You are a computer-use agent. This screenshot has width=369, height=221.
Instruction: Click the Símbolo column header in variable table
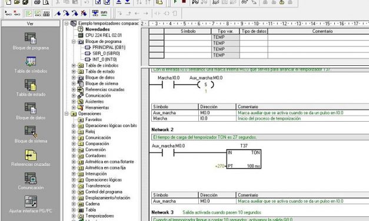tap(188, 31)
